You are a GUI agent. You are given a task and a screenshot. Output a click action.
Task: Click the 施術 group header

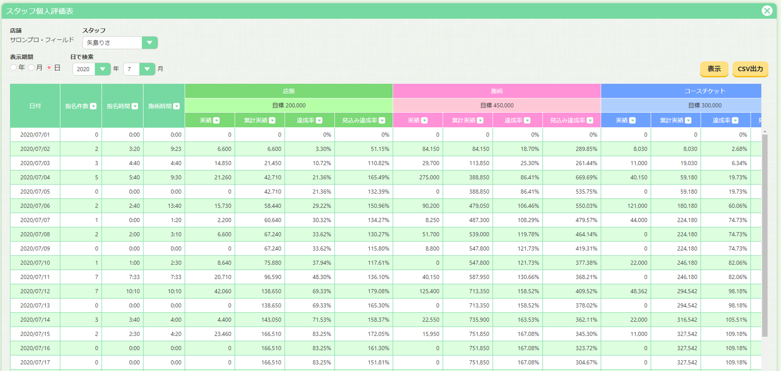click(497, 91)
